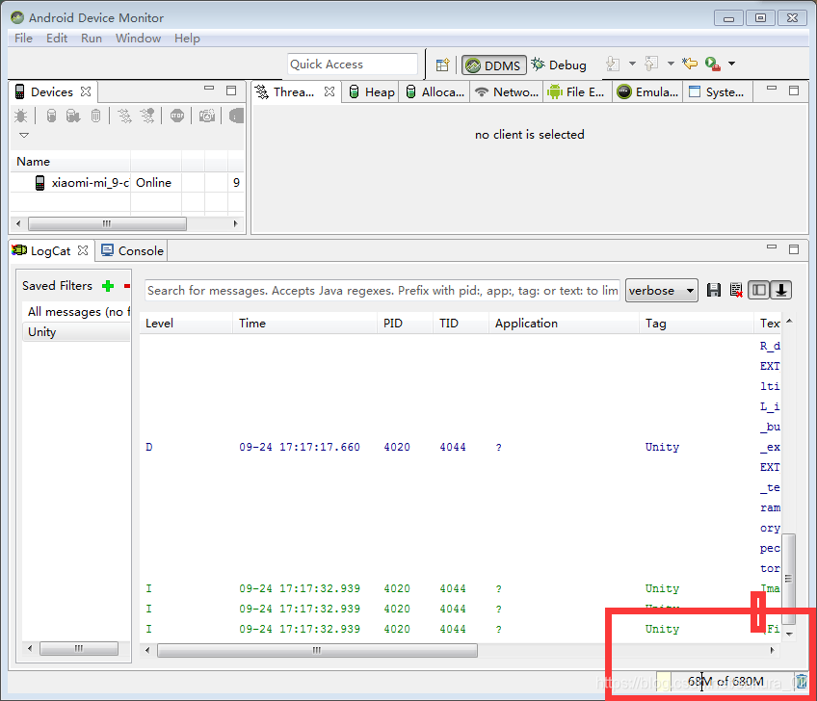Click the Devices horizontal scrollbar thumb
Image resolution: width=817 pixels, height=701 pixels.
[107, 224]
